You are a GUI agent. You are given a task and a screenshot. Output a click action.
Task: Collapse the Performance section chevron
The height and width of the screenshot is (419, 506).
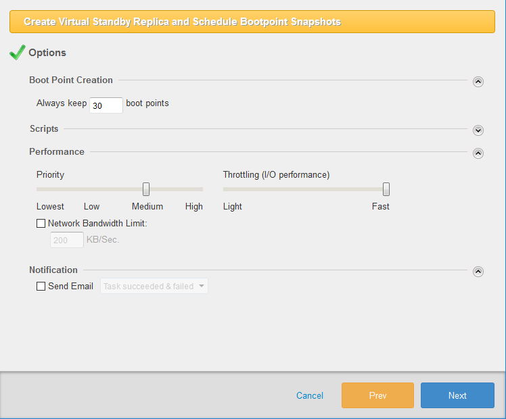pyautogui.click(x=478, y=153)
